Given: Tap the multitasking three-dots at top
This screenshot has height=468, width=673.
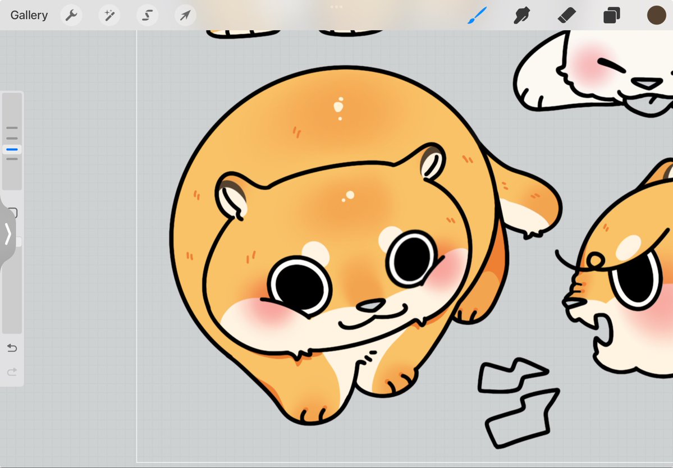Looking at the screenshot, I should pyautogui.click(x=337, y=7).
